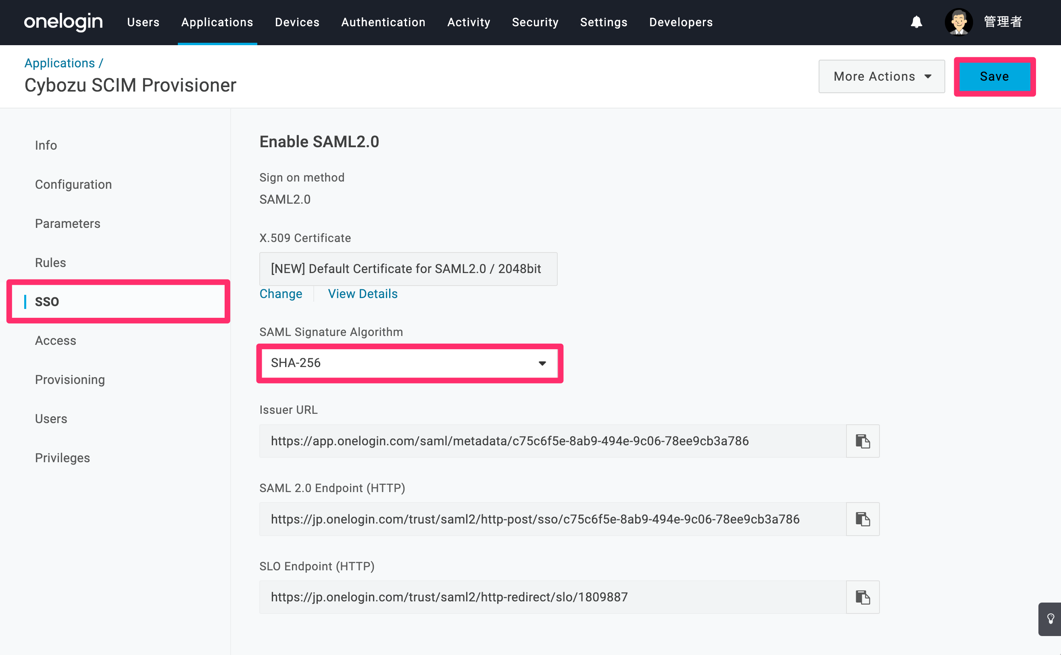Switch to the Provisioning tab
This screenshot has height=655, width=1061.
coord(70,380)
